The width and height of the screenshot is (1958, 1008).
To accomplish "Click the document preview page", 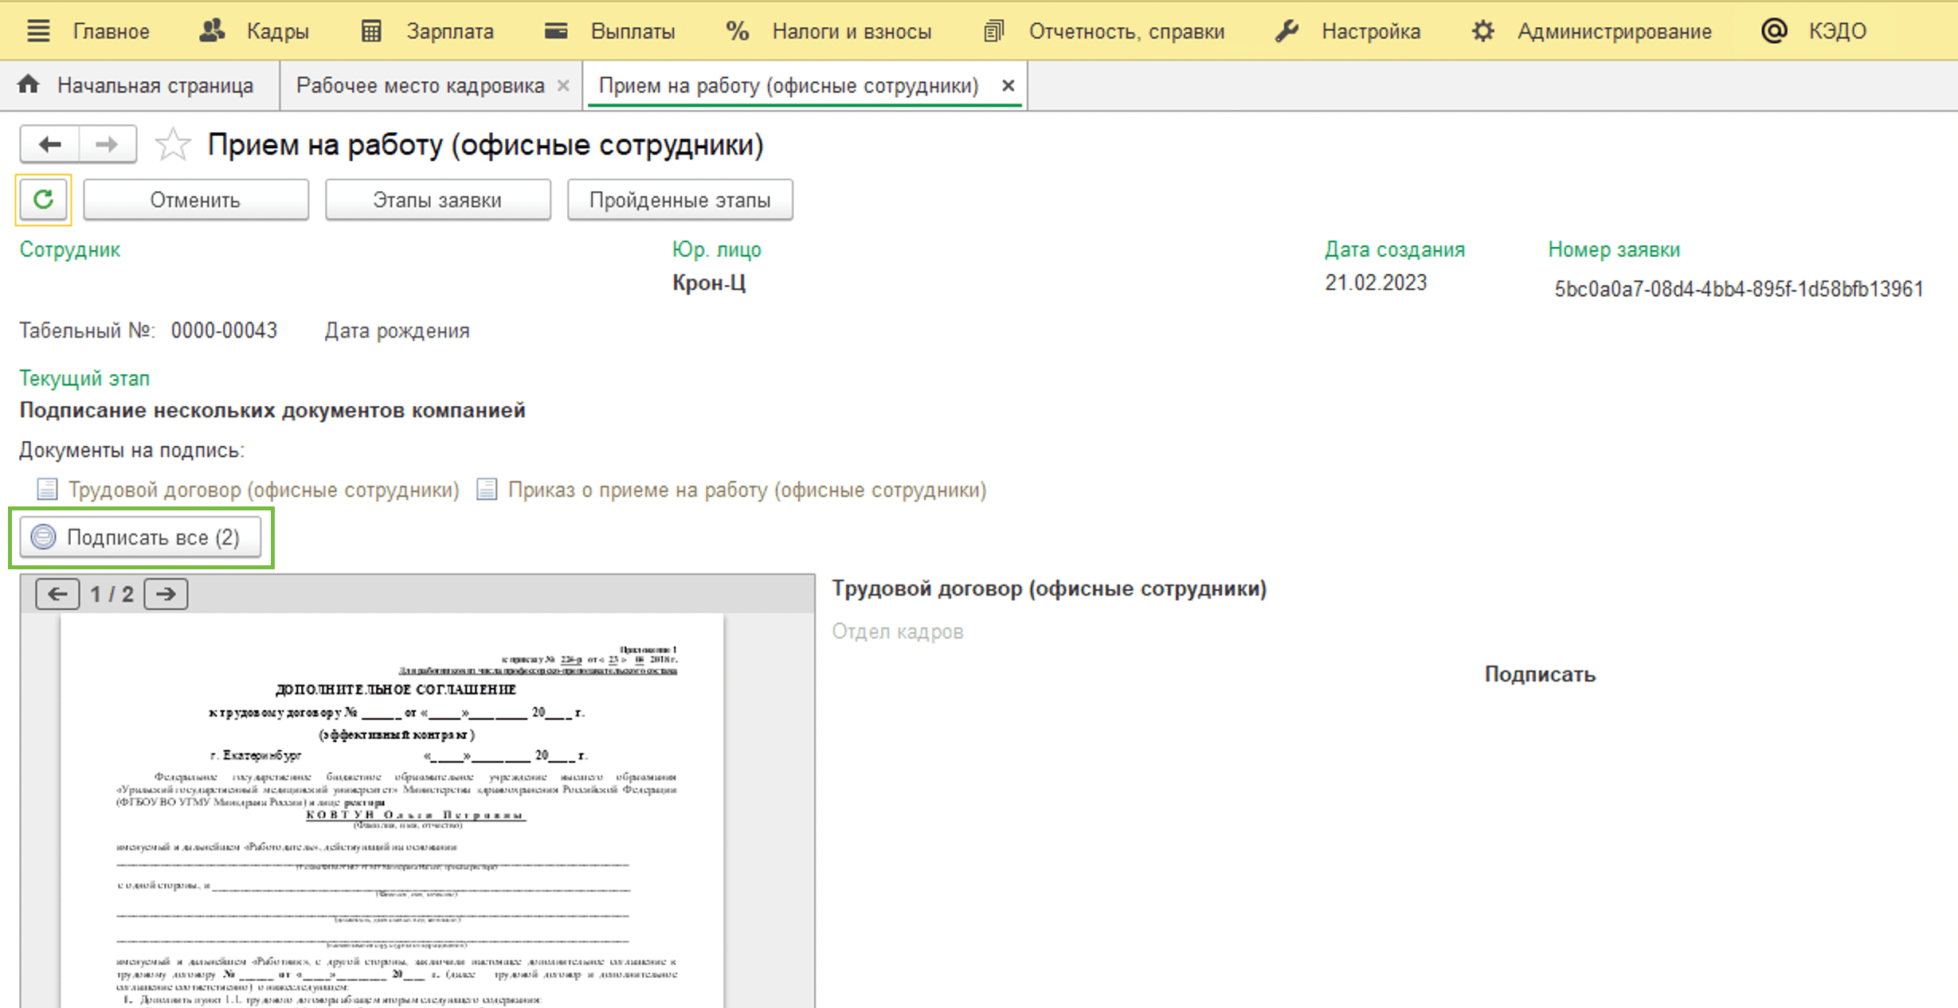I will click(x=392, y=811).
